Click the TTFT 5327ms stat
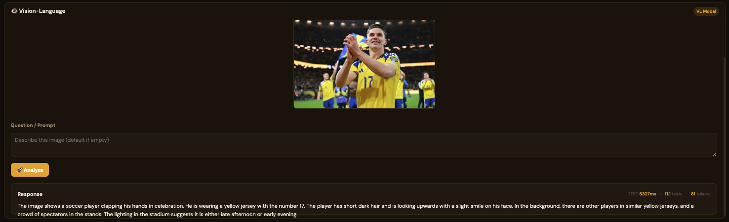The height and width of the screenshot is (222, 729). 642,194
